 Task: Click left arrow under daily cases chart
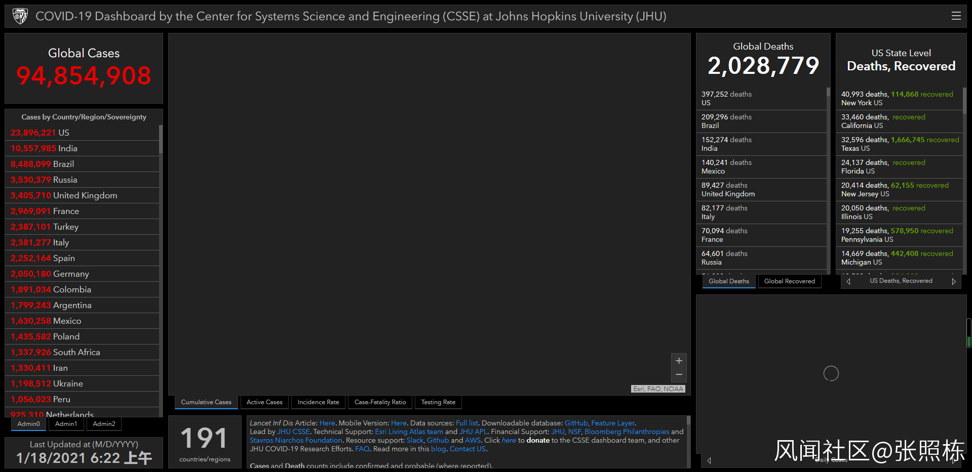pos(709,460)
